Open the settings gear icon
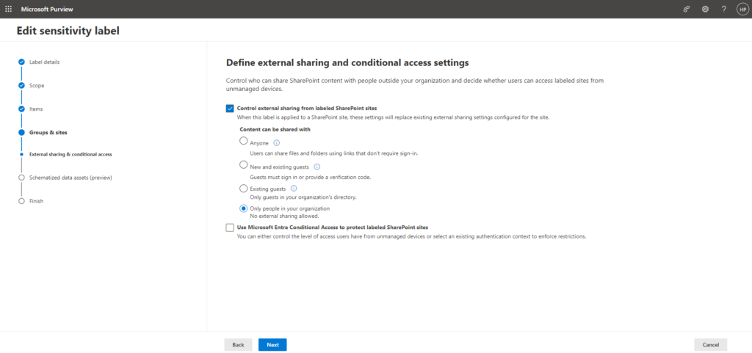Viewport: 752px width, 353px height. tap(705, 9)
